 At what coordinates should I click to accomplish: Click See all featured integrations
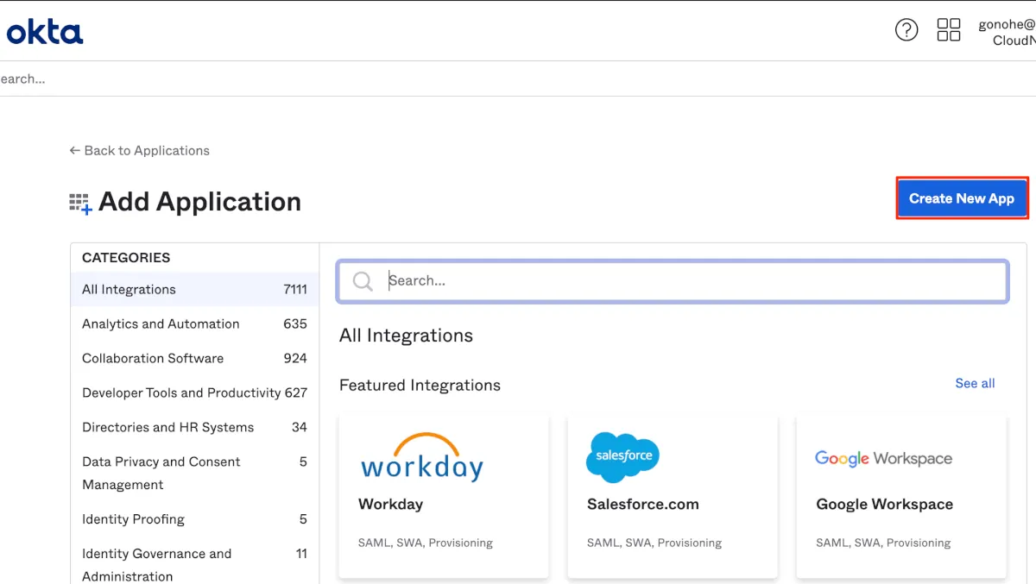click(975, 384)
